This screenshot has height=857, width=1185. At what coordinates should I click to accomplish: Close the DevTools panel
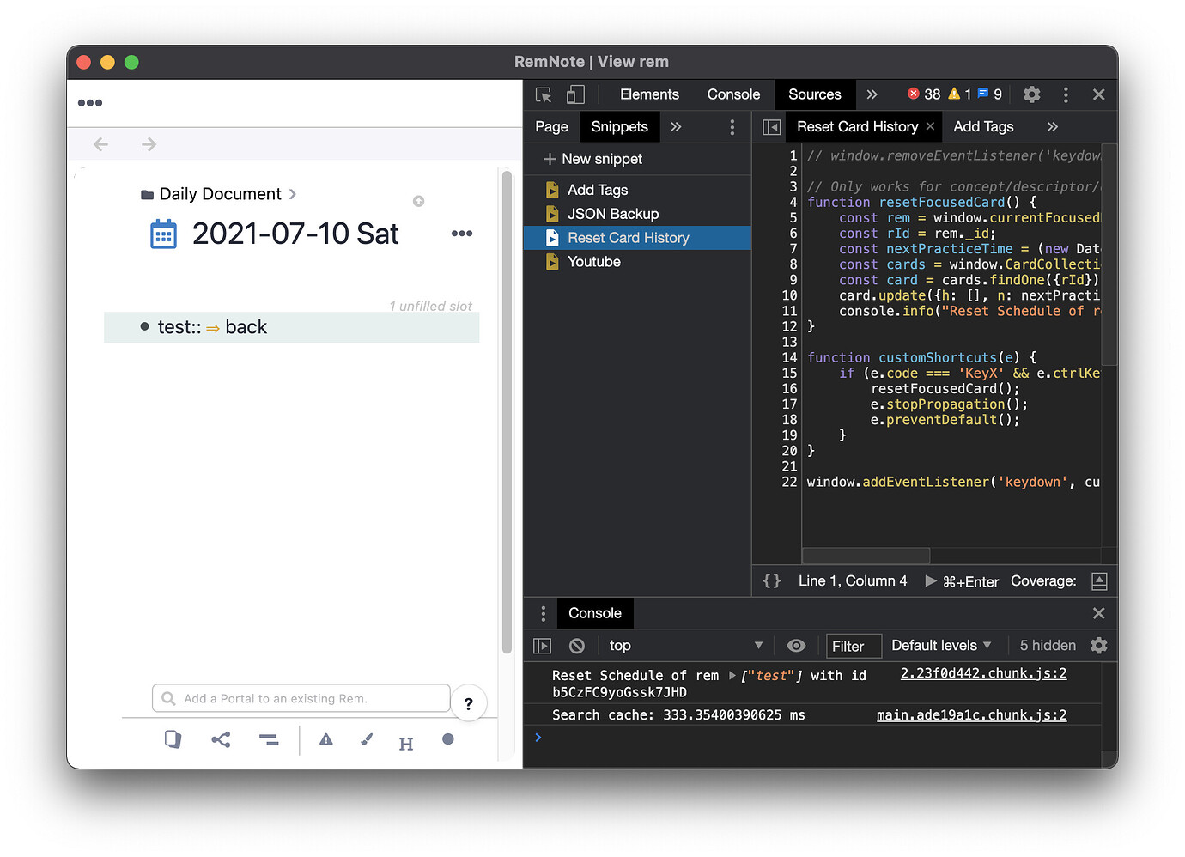tap(1099, 94)
